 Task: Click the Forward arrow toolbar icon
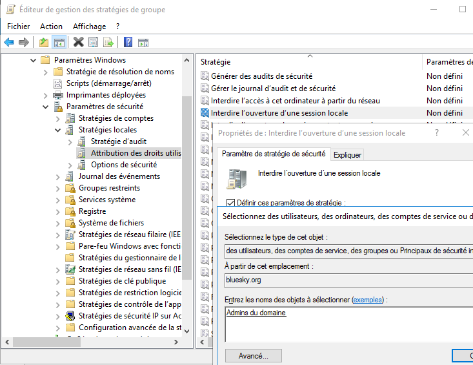point(24,42)
